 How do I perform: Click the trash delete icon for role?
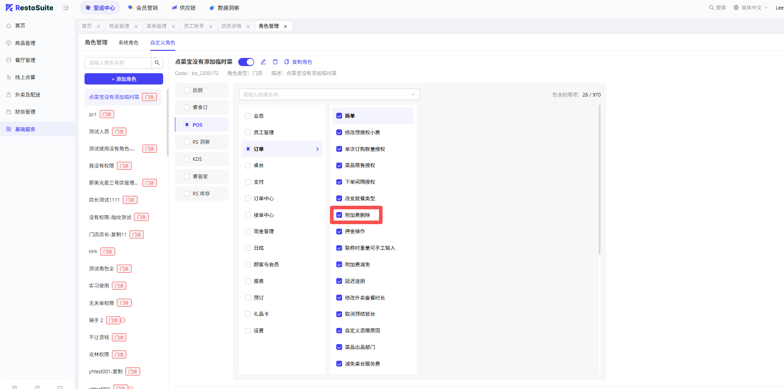[275, 62]
